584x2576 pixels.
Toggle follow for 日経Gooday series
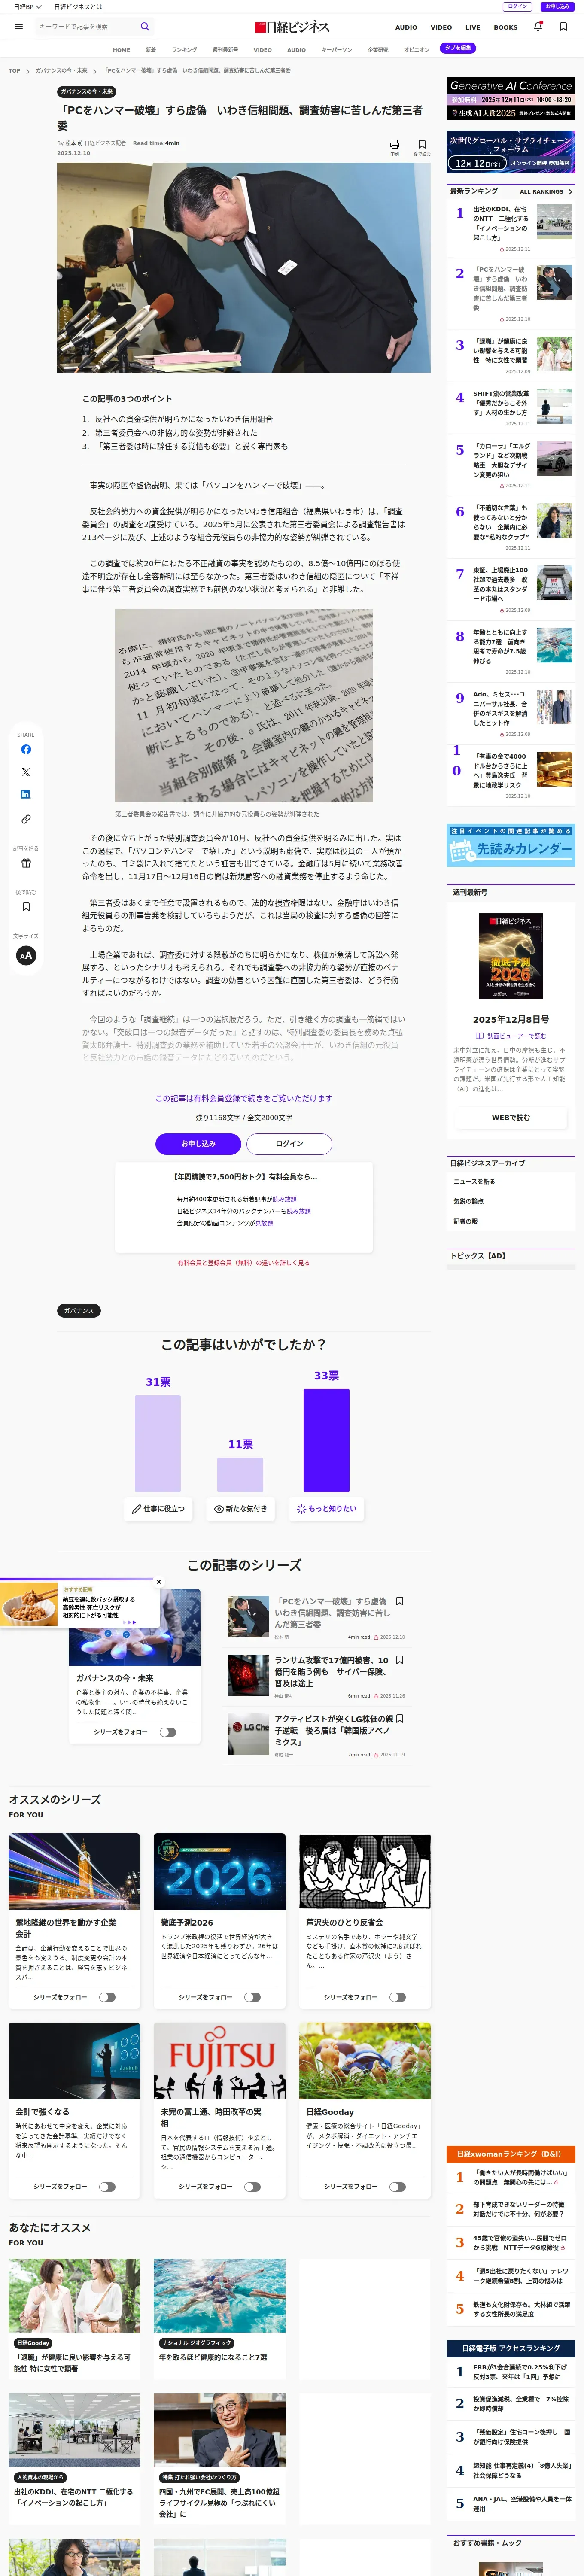coord(397,2186)
